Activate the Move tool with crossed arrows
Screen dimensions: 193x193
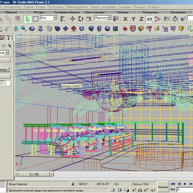tap(72, 19)
